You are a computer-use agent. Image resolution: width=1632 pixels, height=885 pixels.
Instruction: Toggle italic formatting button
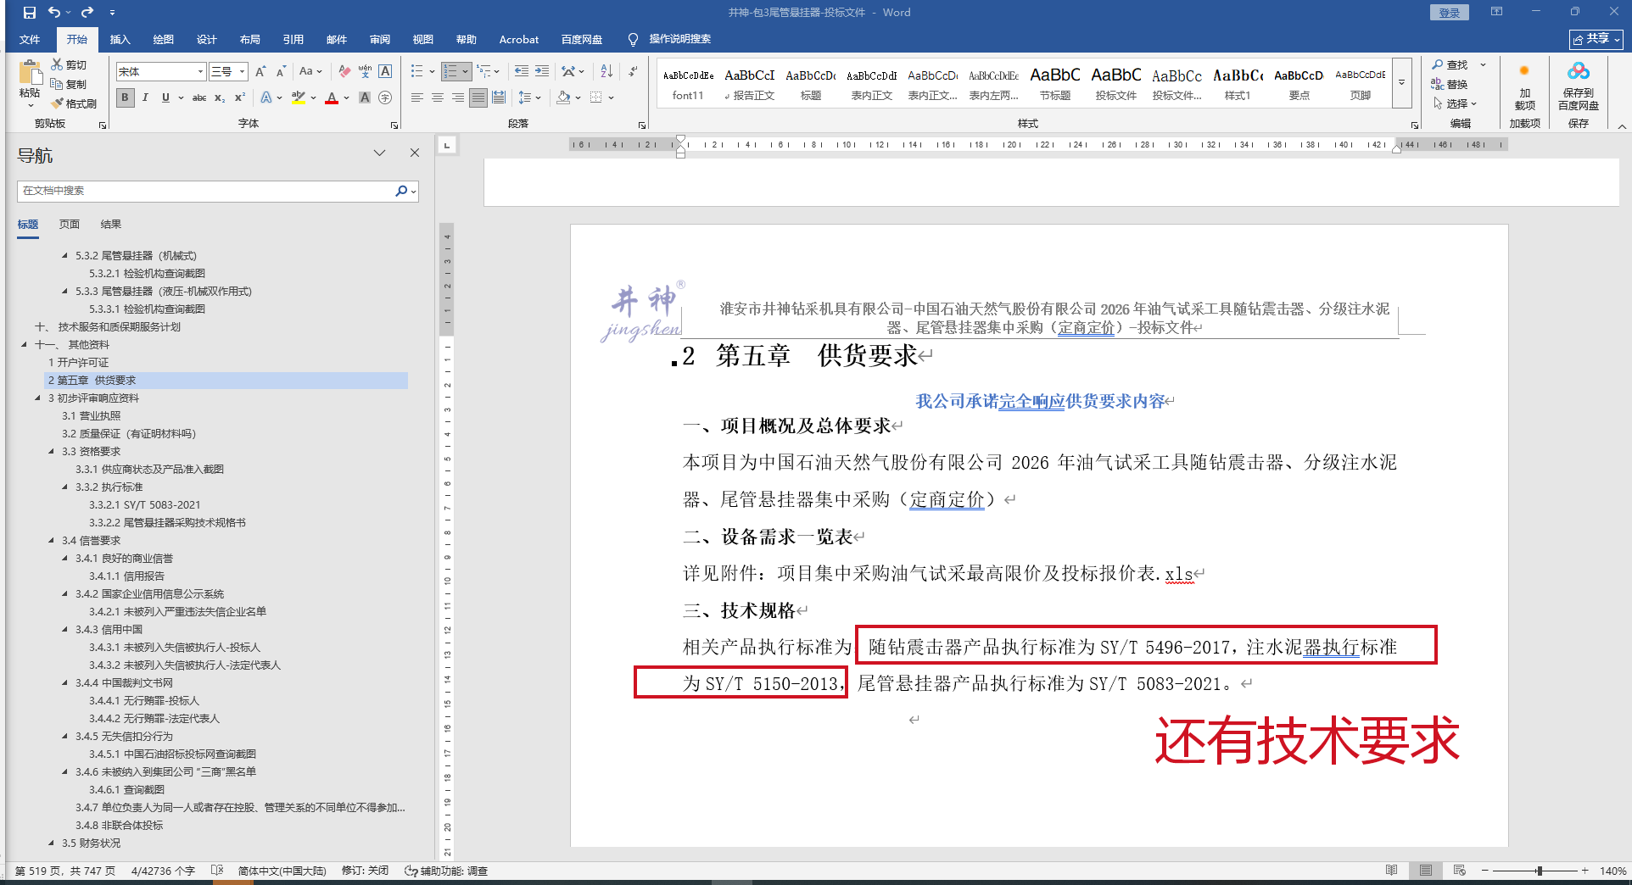(145, 98)
